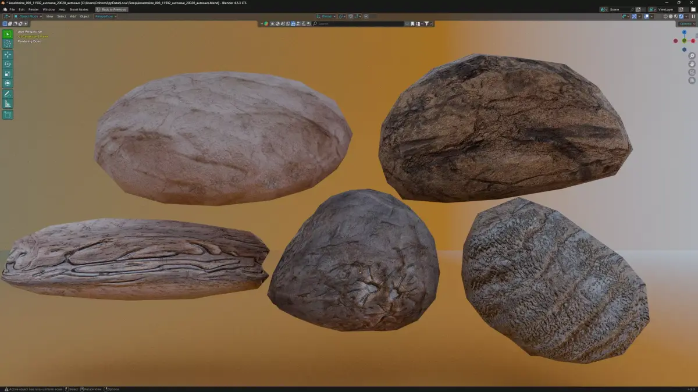
Task: Click the pin scene icon
Action: tap(632, 9)
